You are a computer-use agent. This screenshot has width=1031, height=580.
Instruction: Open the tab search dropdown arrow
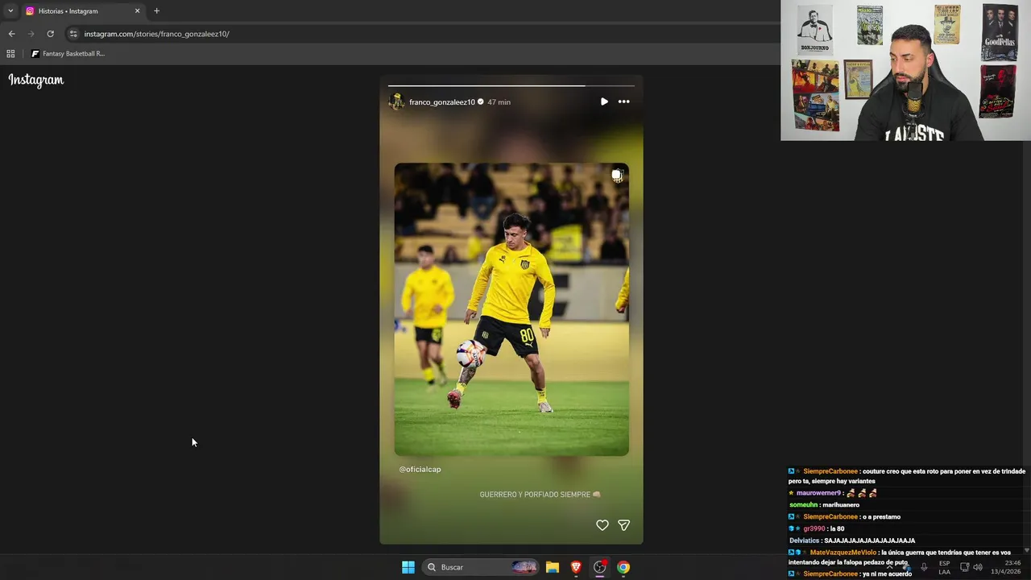(10, 11)
